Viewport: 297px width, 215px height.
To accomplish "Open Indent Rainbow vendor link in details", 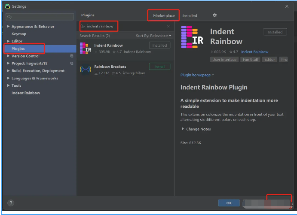I will [254, 52].
